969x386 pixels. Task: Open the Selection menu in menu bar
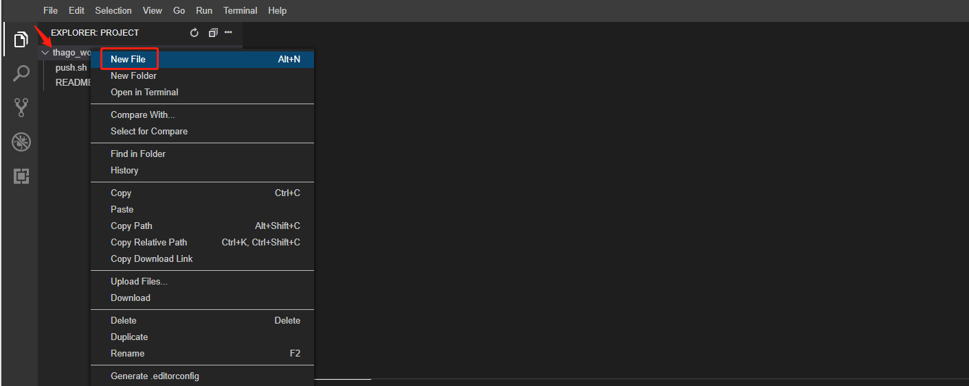pos(113,11)
